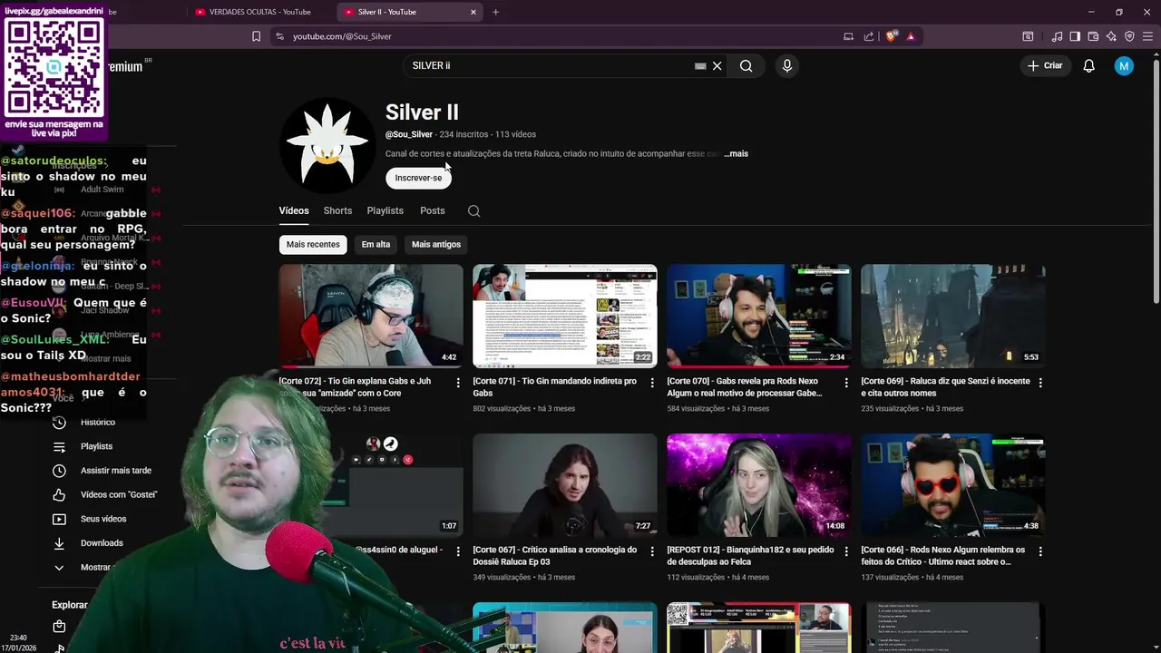
Task: Select the Em alta filter chip
Action: [376, 244]
